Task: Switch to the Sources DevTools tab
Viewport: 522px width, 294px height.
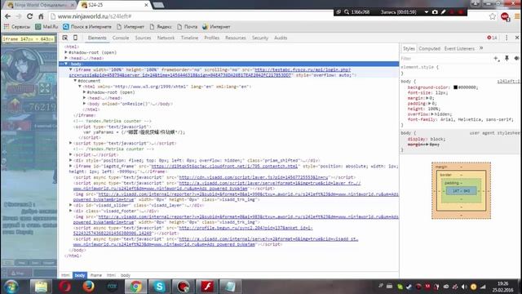Action: (x=143, y=38)
